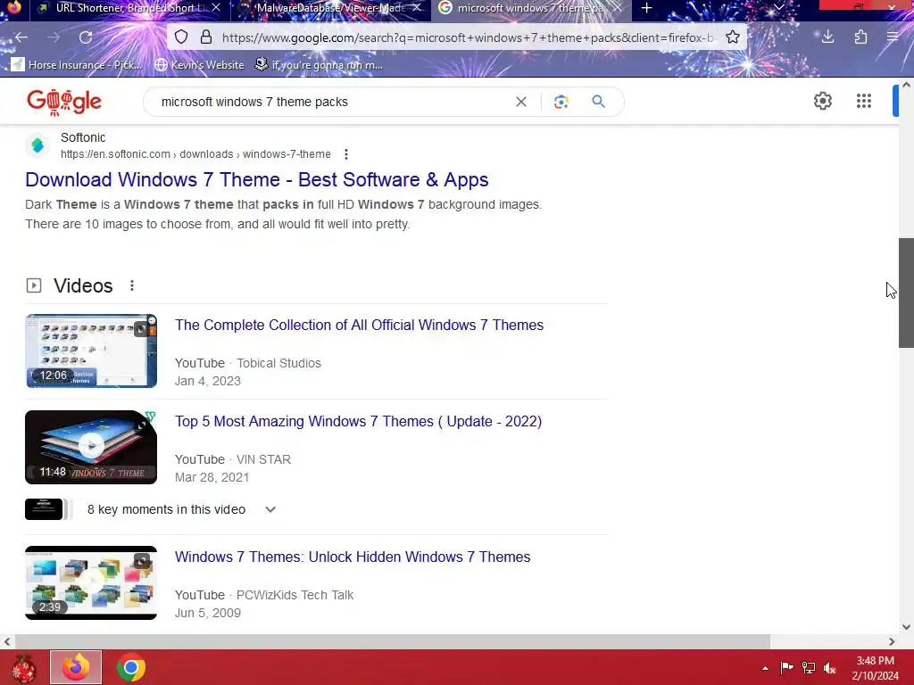
Task: Reload the page with the refresh icon
Action: (86, 37)
